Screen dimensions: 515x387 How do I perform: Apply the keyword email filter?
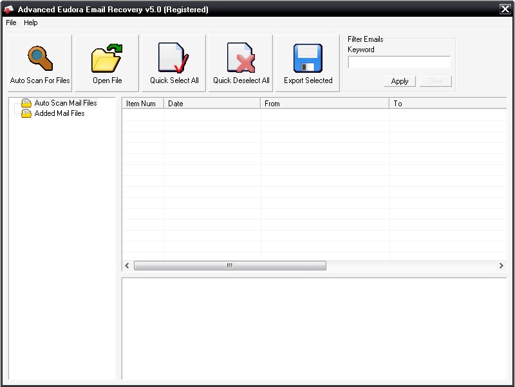[399, 81]
